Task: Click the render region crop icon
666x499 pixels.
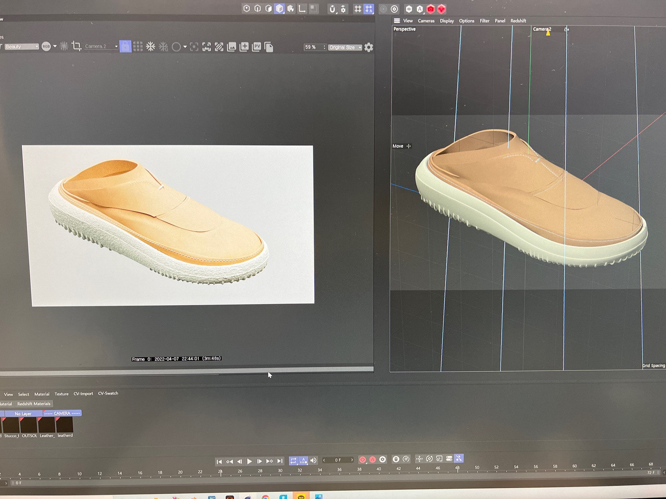Action: pyautogui.click(x=77, y=46)
